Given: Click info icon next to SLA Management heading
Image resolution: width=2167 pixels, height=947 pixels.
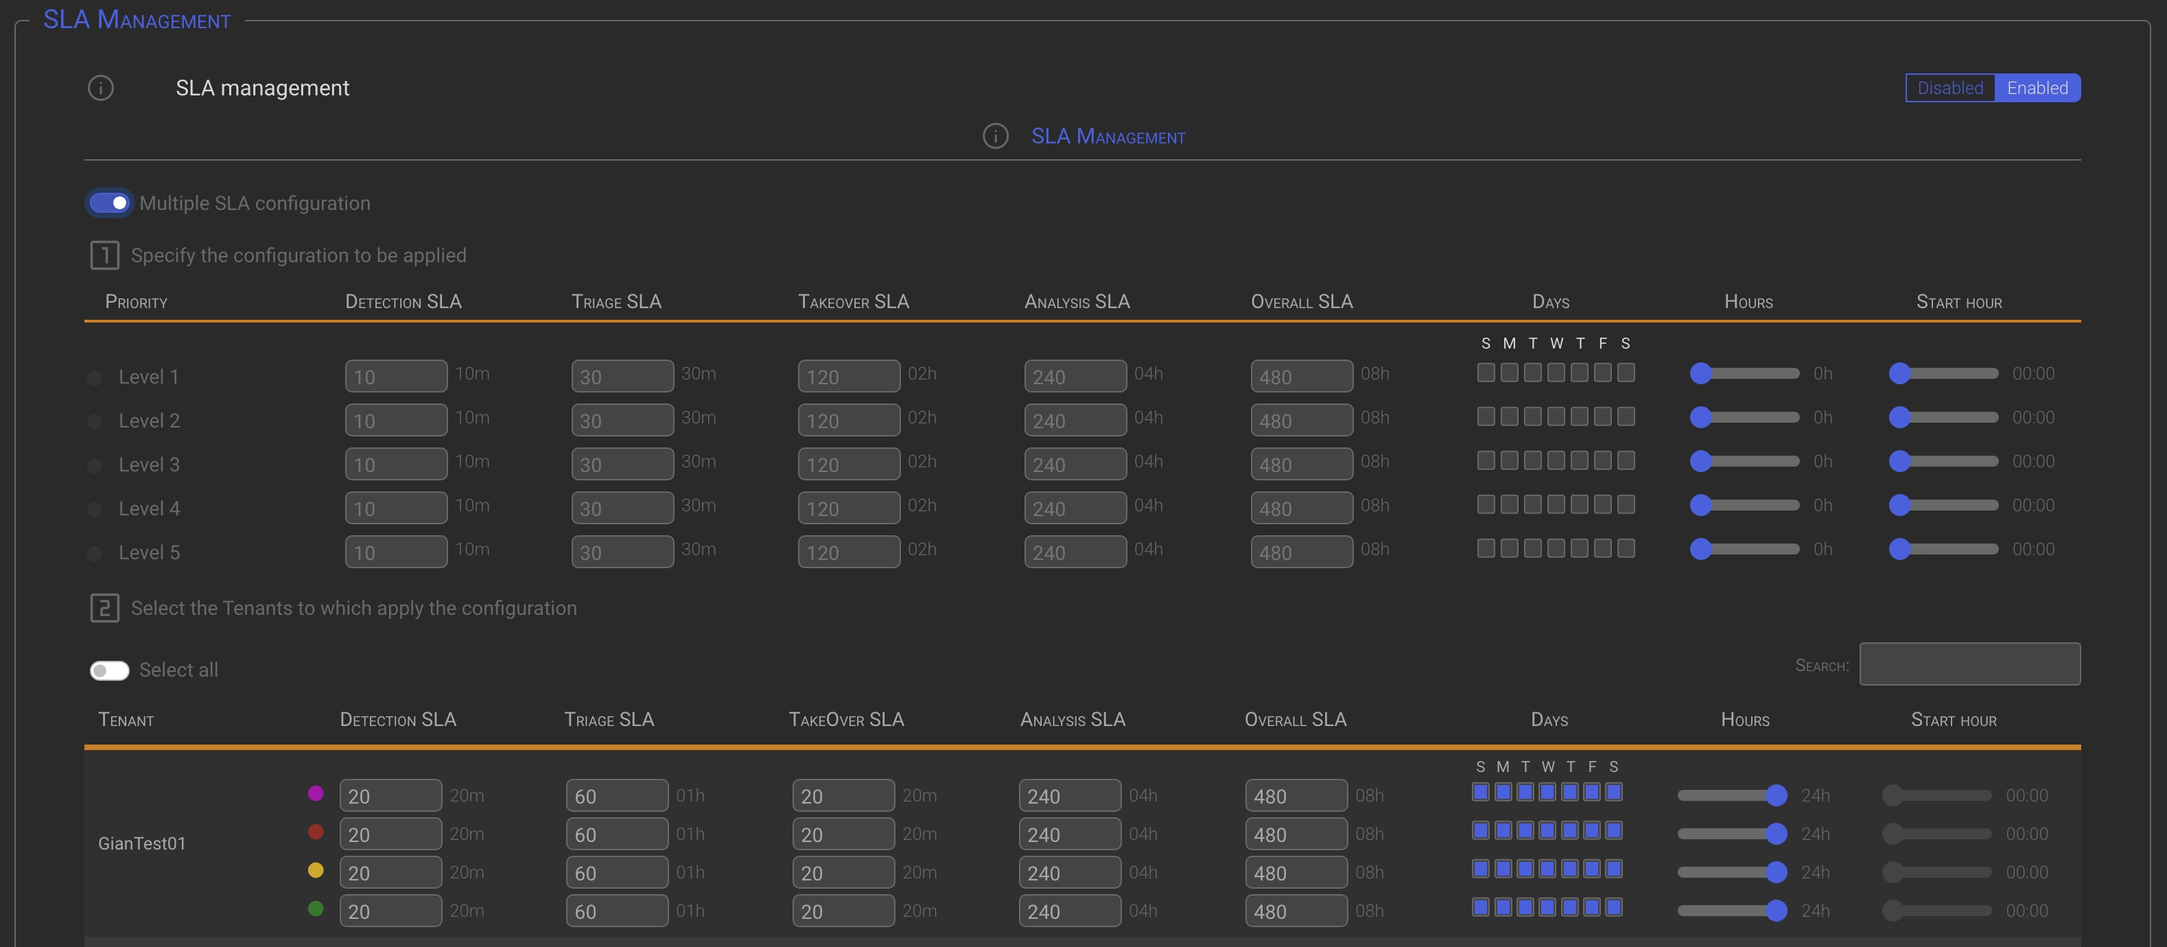Looking at the screenshot, I should pos(995,137).
